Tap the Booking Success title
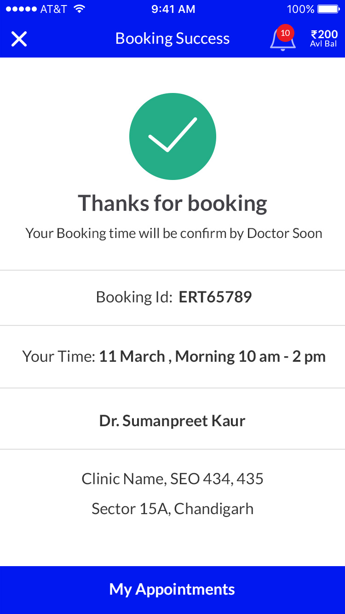 (172, 39)
